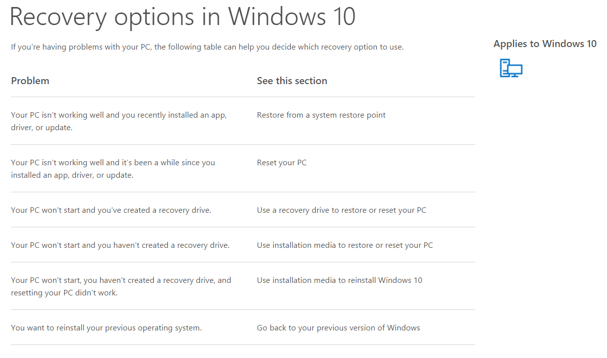Open 'Go back to your previous version' section

tap(338, 328)
